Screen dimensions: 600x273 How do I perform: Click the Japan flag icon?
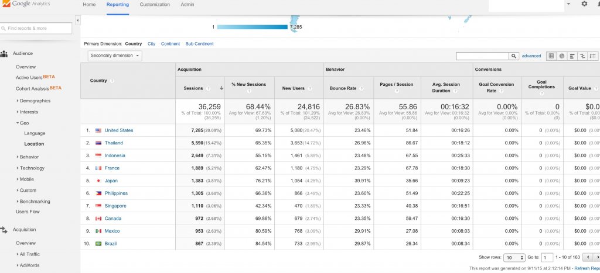(x=98, y=181)
